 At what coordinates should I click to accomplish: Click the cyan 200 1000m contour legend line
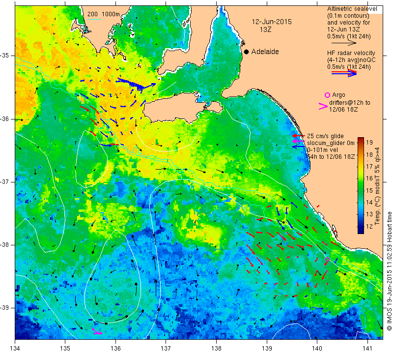pos(94,19)
